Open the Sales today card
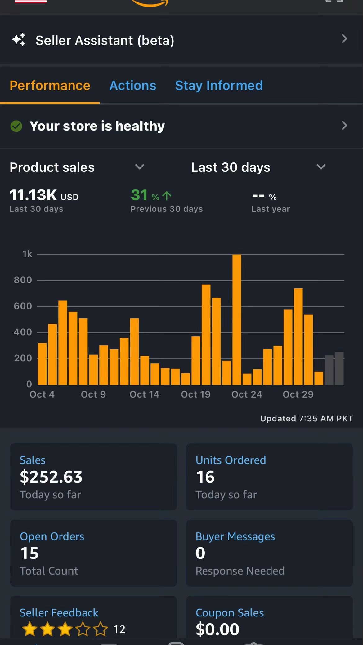Screen dimensions: 363x645 point(93,477)
